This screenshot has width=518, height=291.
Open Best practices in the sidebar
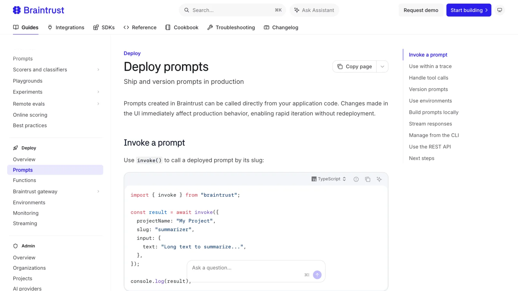click(x=30, y=126)
